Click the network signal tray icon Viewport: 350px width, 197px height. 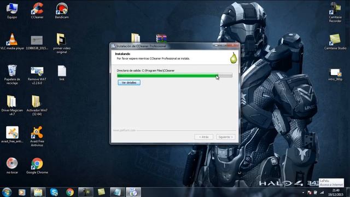(322, 192)
